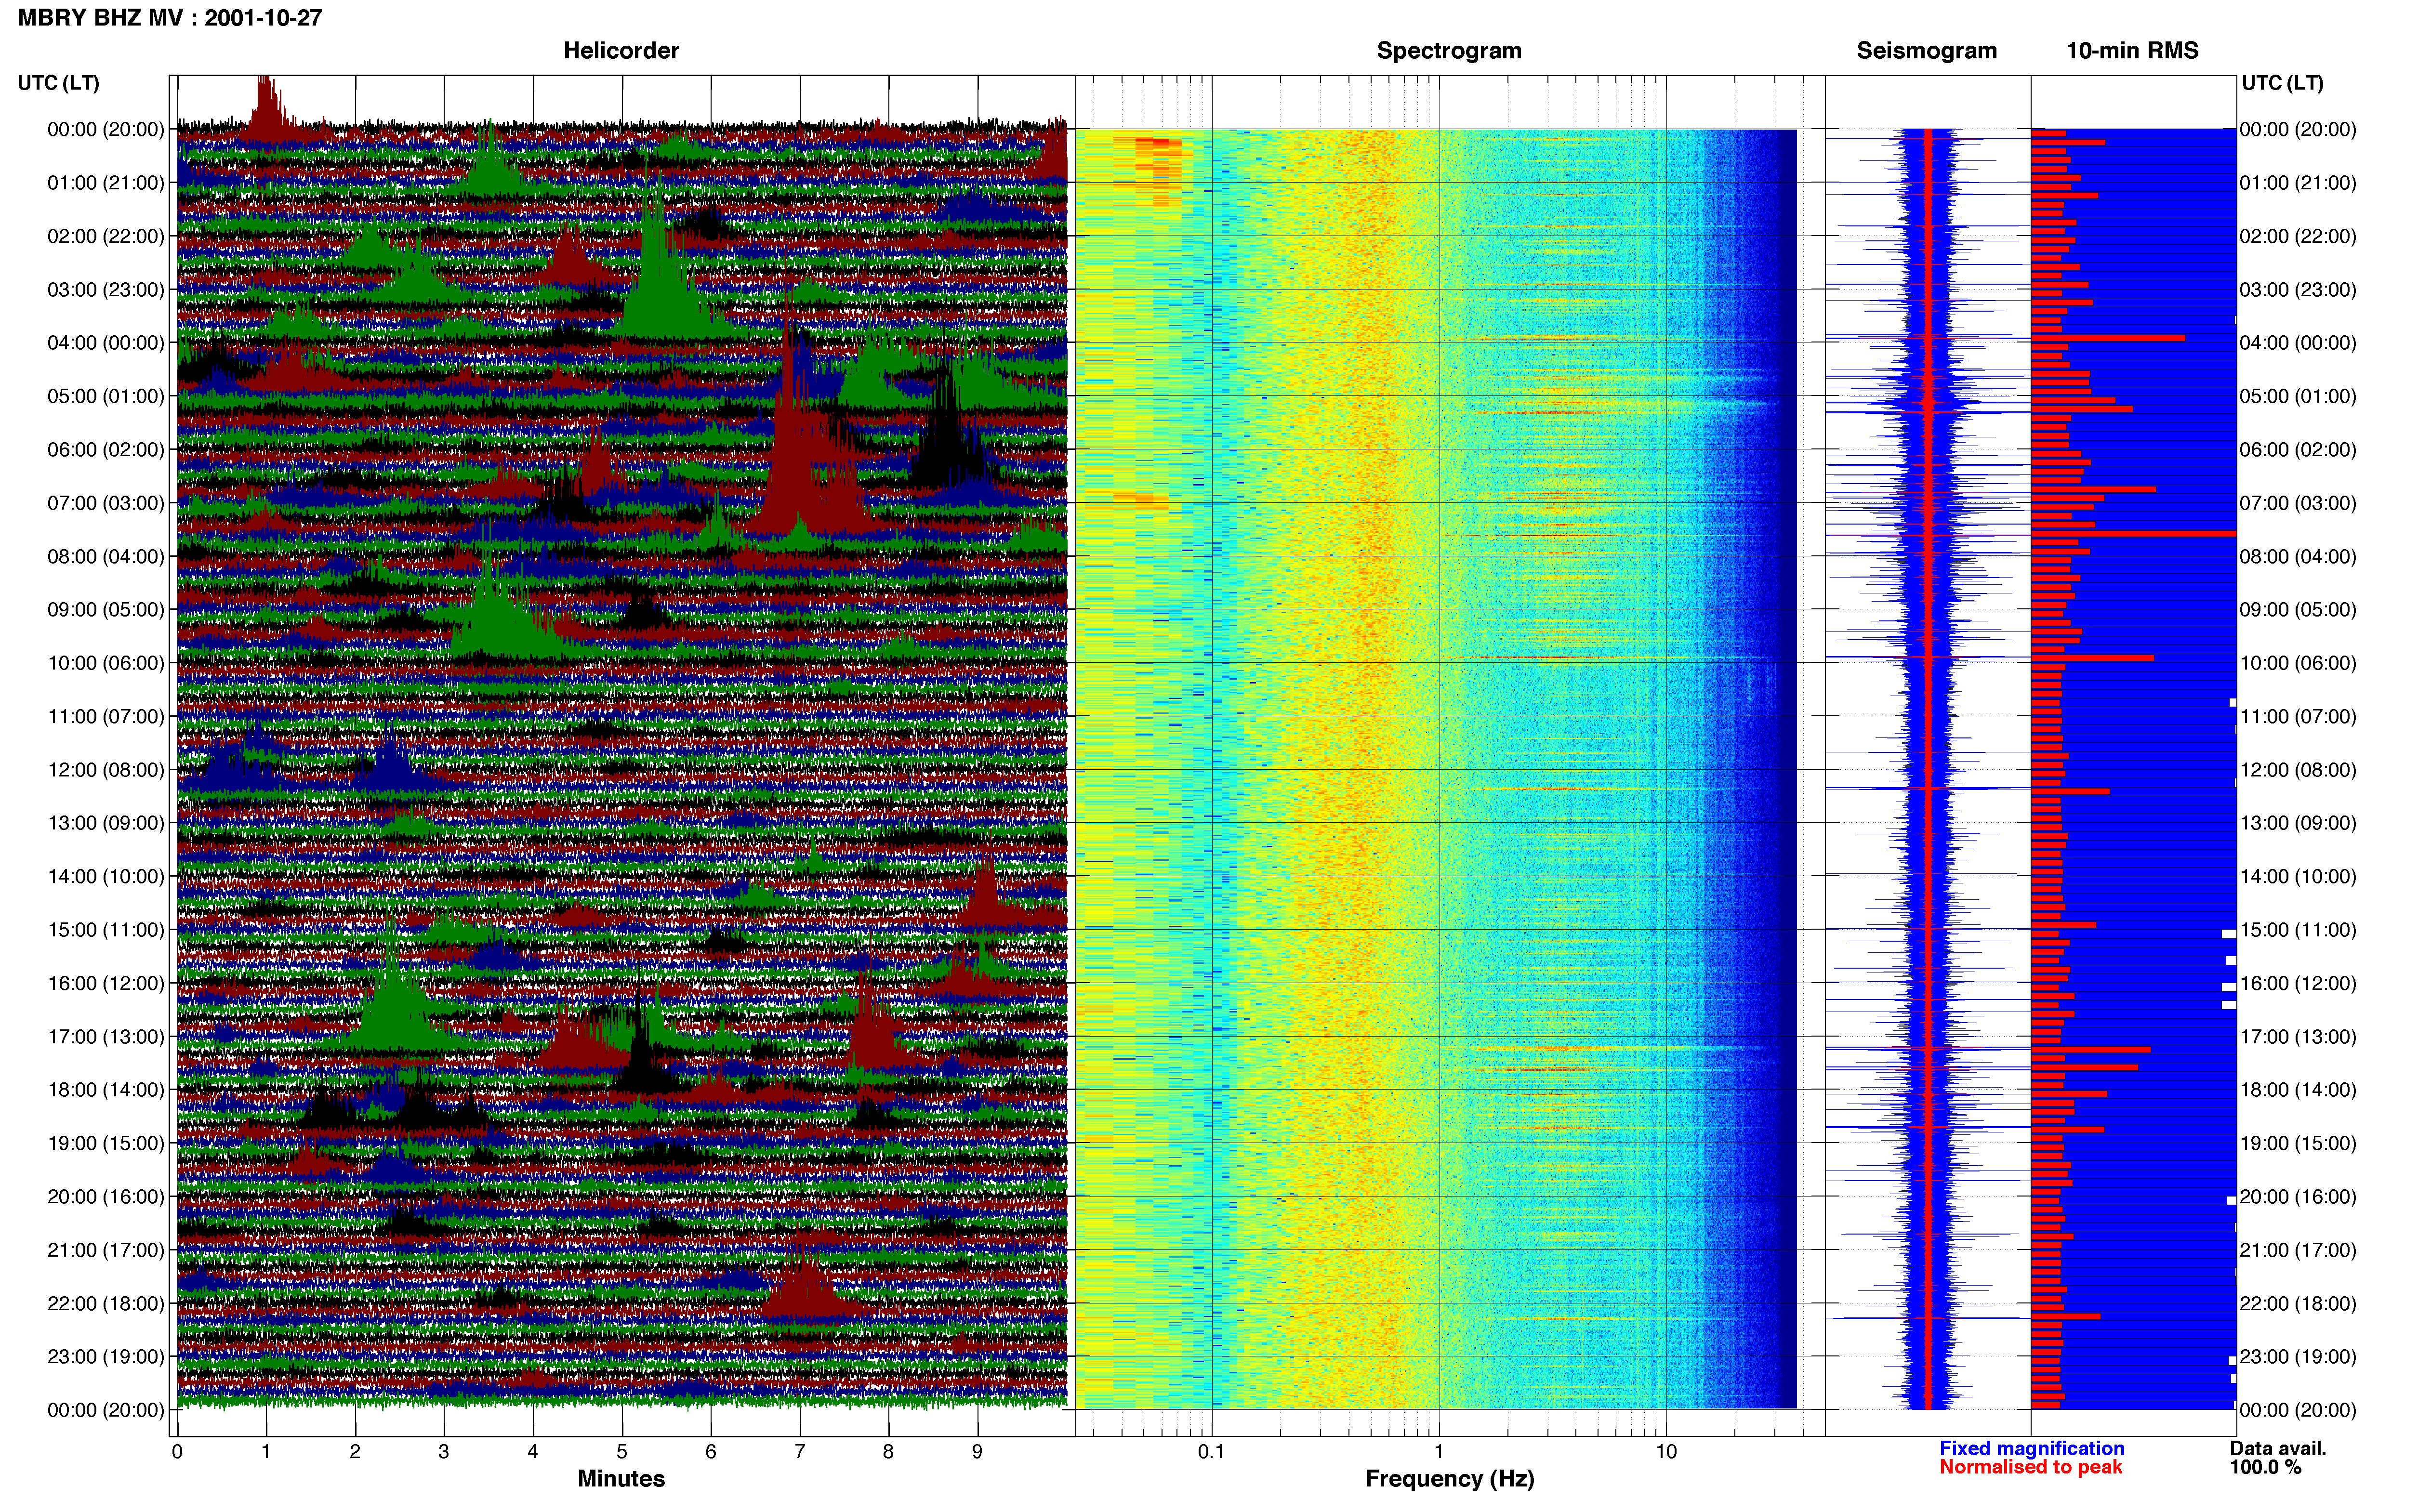Screen dimensions: 2418x1512
Task: Click the left '02:00 (22:00)' time label
Action: click(106, 236)
